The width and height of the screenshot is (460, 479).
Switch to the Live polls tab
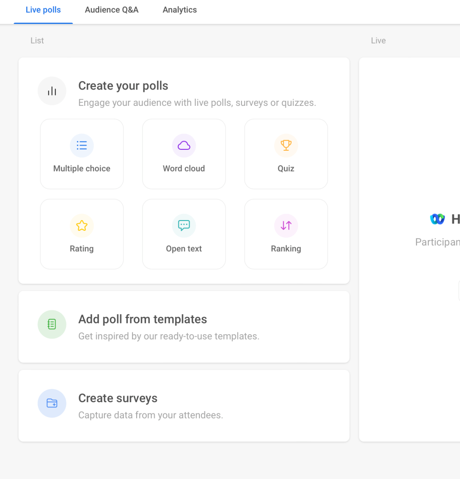43,10
